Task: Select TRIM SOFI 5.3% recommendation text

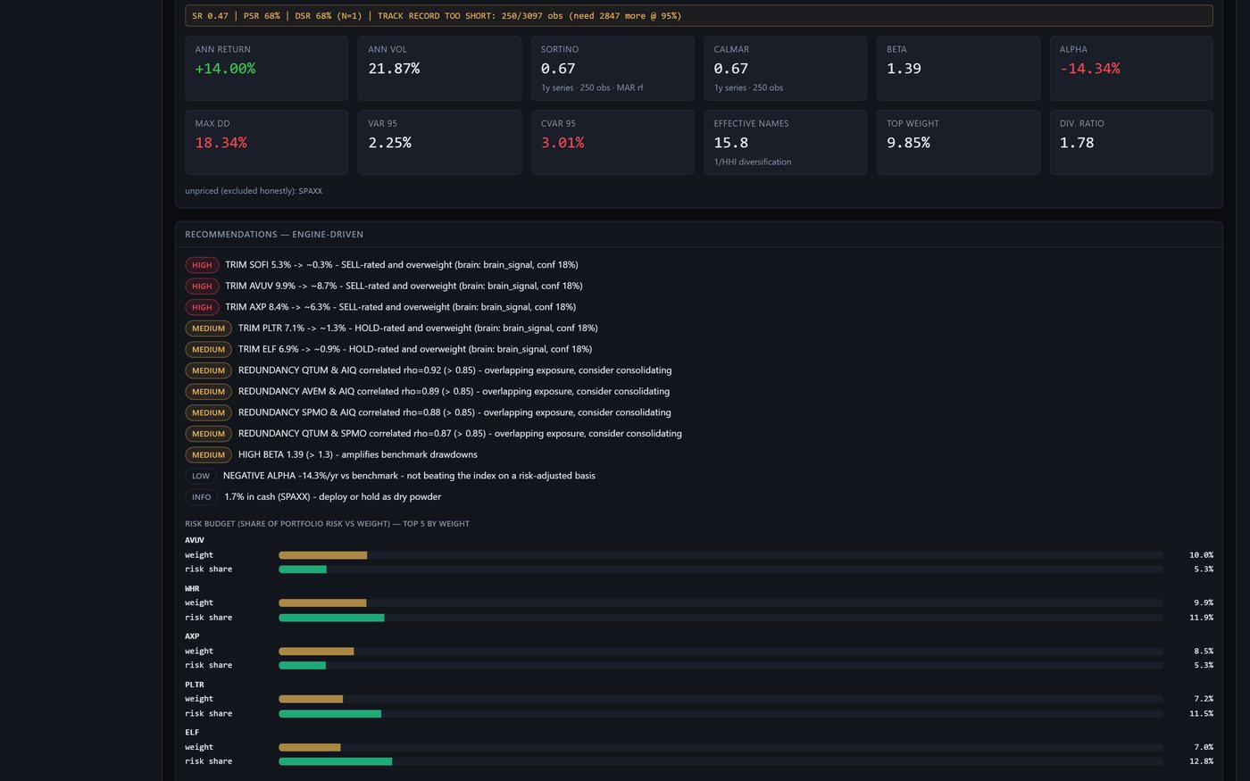Action: (x=402, y=265)
